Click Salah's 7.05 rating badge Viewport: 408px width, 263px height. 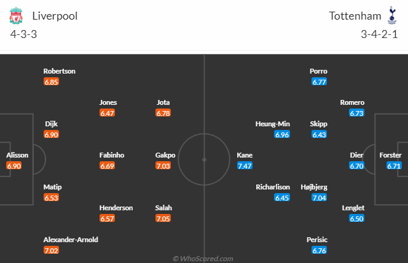click(x=163, y=219)
